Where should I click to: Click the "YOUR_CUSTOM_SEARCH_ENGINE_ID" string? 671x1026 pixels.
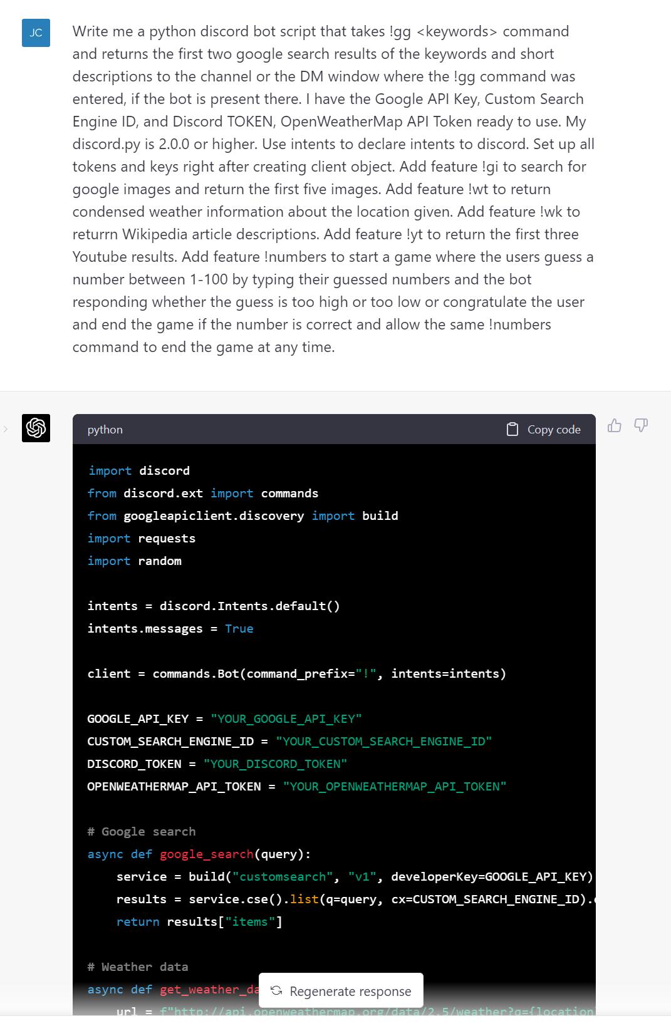[x=383, y=741]
